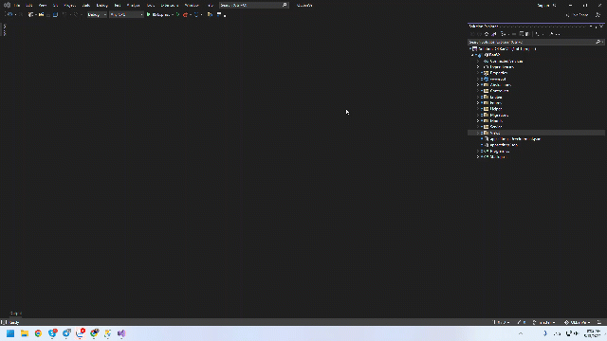
Task: Click the top Visual Studio search box
Action: pos(253,6)
